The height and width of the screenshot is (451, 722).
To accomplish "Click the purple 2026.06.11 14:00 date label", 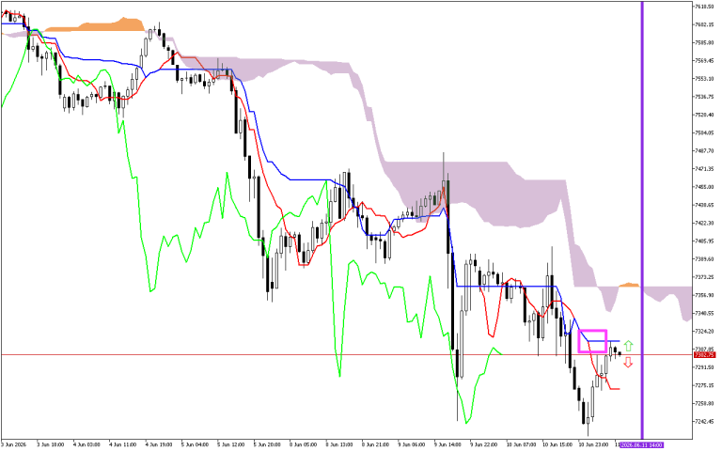I will pos(641,445).
